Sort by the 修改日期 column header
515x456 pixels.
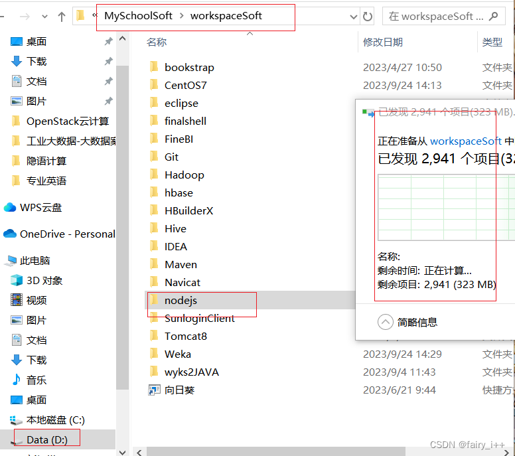coord(383,42)
